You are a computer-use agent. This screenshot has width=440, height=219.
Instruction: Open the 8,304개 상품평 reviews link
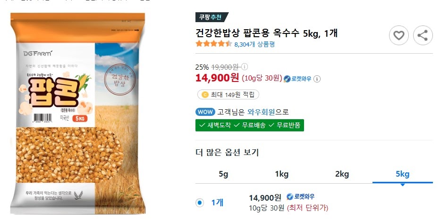254,44
